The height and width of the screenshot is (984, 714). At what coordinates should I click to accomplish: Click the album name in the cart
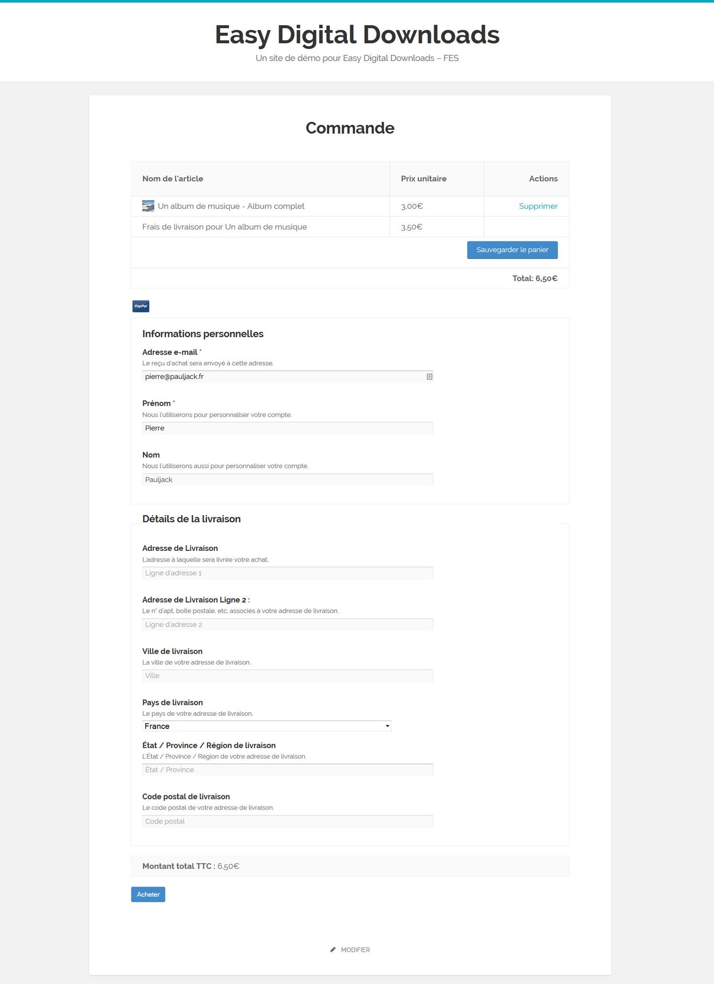pos(231,206)
